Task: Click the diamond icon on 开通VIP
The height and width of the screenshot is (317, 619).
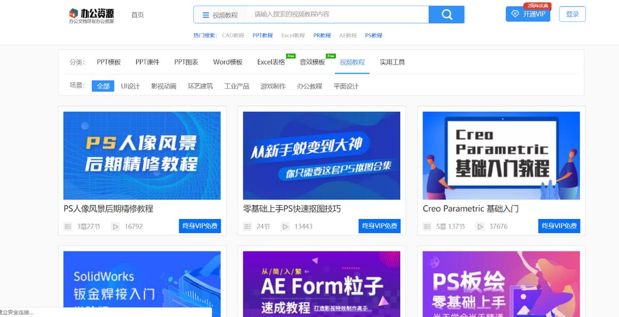Action: tap(515, 14)
